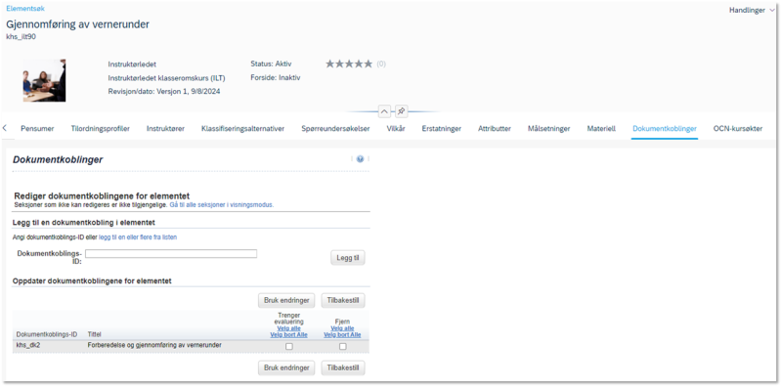Viewport: 782px width, 387px height.
Task: Switch to the Målsetninger tab
Action: (x=549, y=129)
